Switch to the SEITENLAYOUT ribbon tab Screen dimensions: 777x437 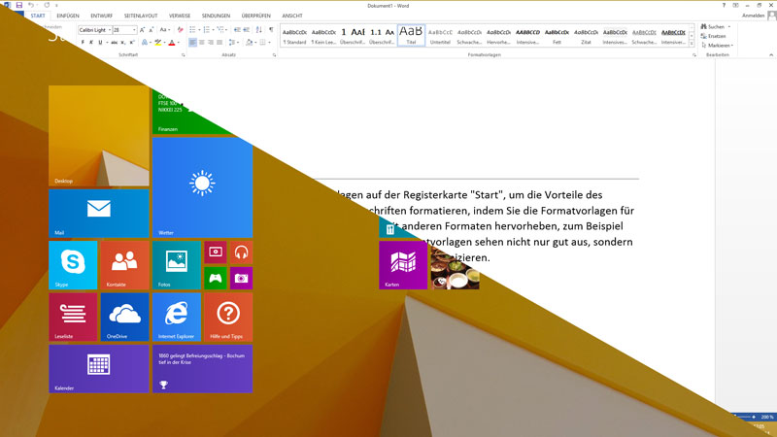[141, 16]
